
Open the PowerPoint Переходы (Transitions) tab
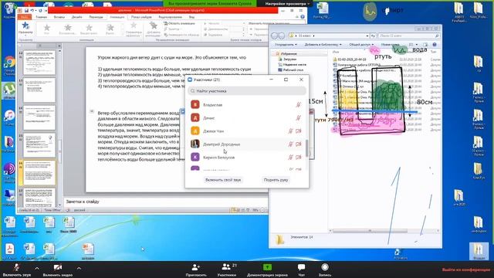click(x=96, y=17)
